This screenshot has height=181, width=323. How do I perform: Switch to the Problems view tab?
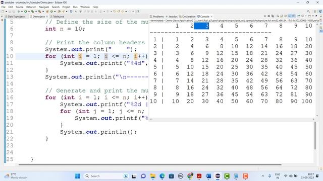pos(157,17)
